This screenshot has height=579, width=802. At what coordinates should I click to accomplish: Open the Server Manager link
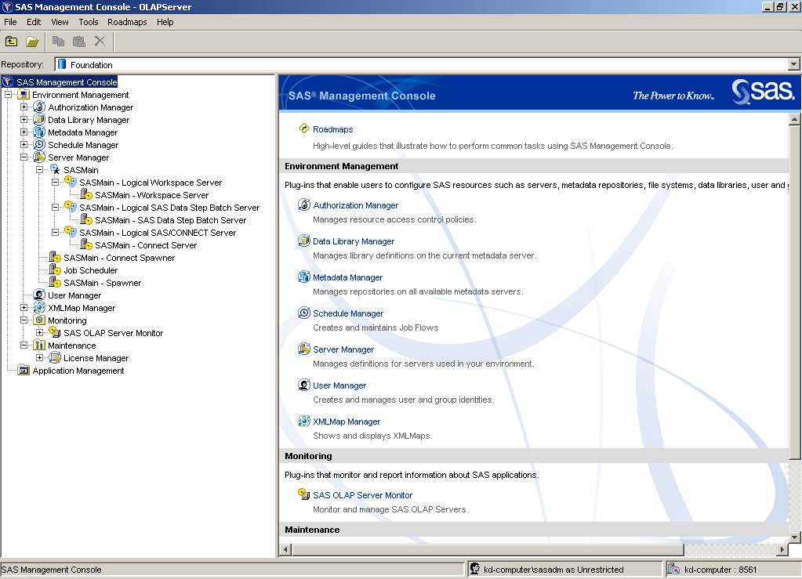(x=343, y=349)
